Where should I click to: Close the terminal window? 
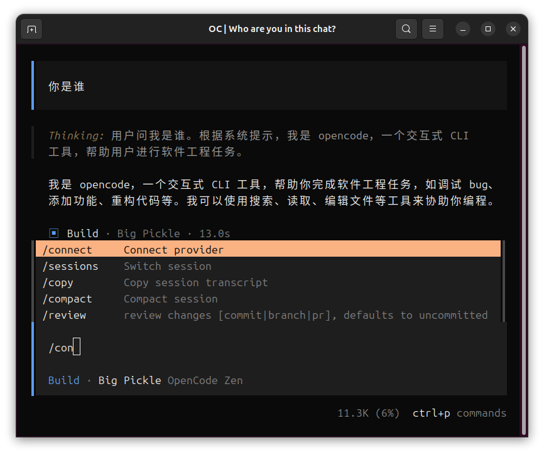tap(513, 29)
